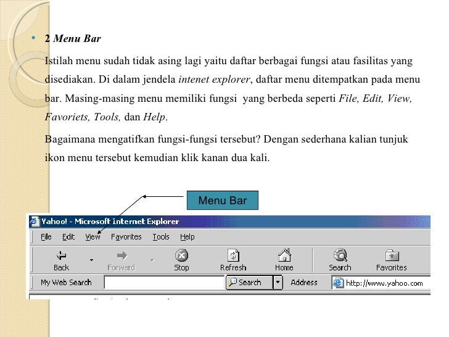
Task: Click the Search globe magnifier toolbar icon
Action: (x=340, y=255)
